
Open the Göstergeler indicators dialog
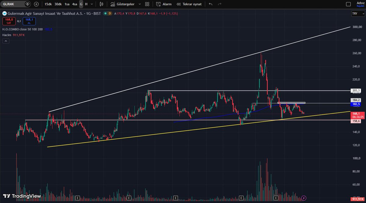(122, 4)
